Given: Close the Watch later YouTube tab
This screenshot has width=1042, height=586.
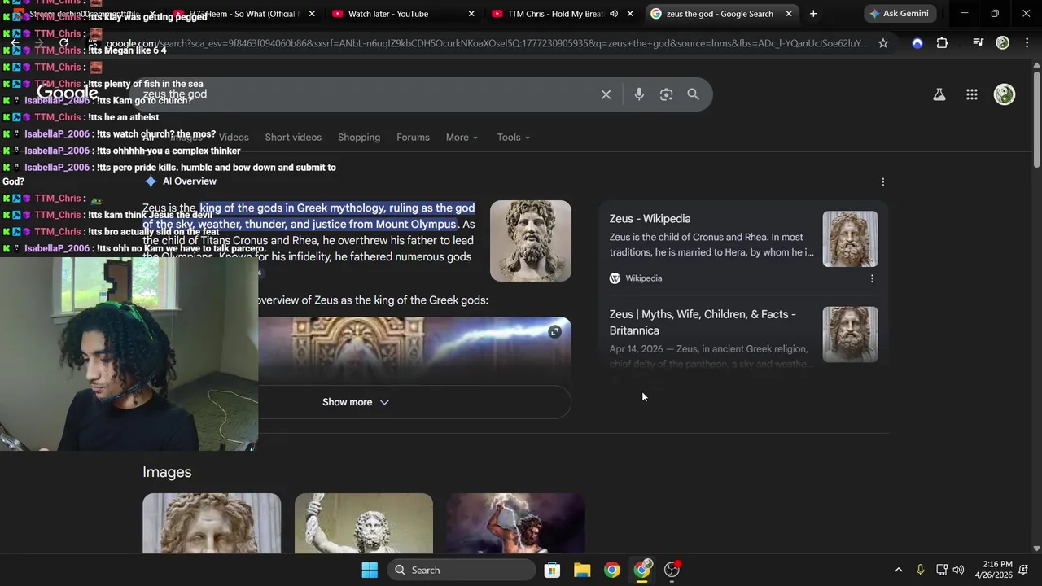Looking at the screenshot, I should pyautogui.click(x=472, y=14).
